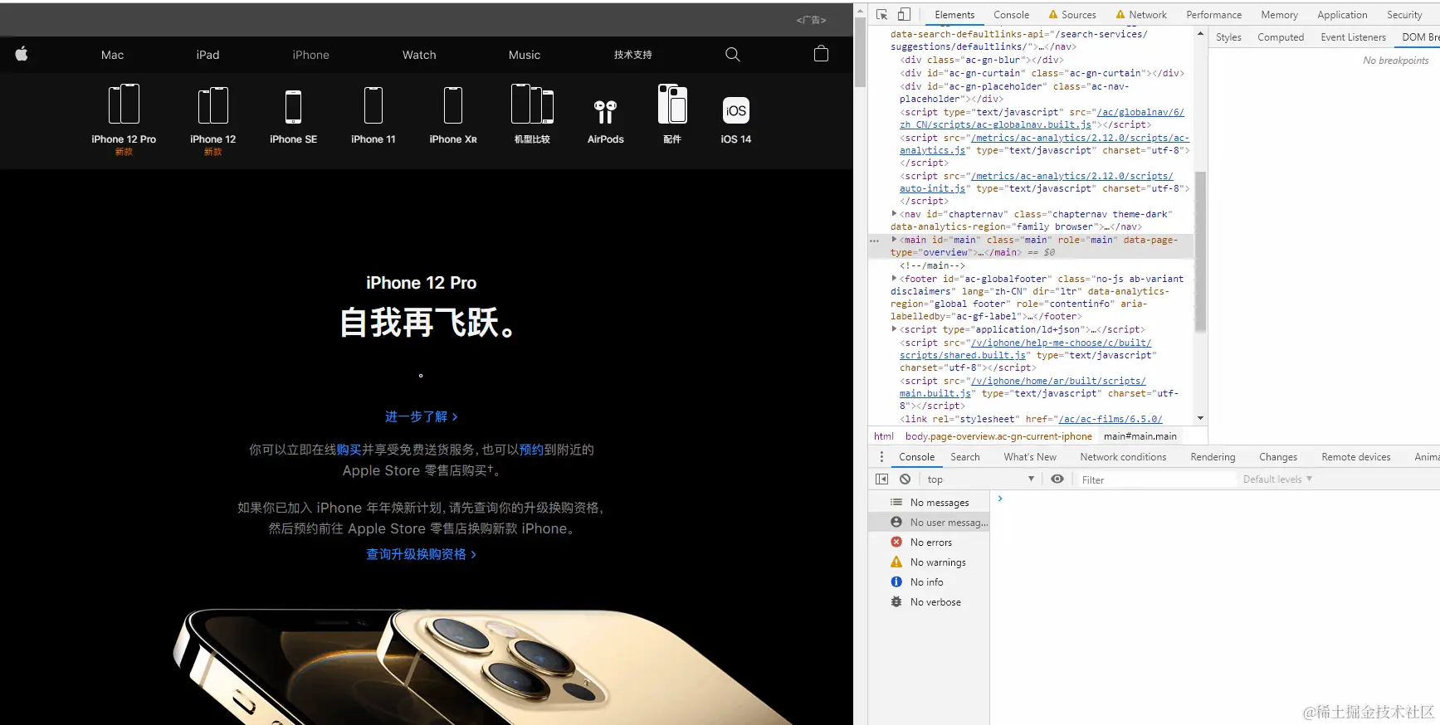Click the Apple logo in the nav bar
The width and height of the screenshot is (1440, 725).
pos(22,54)
